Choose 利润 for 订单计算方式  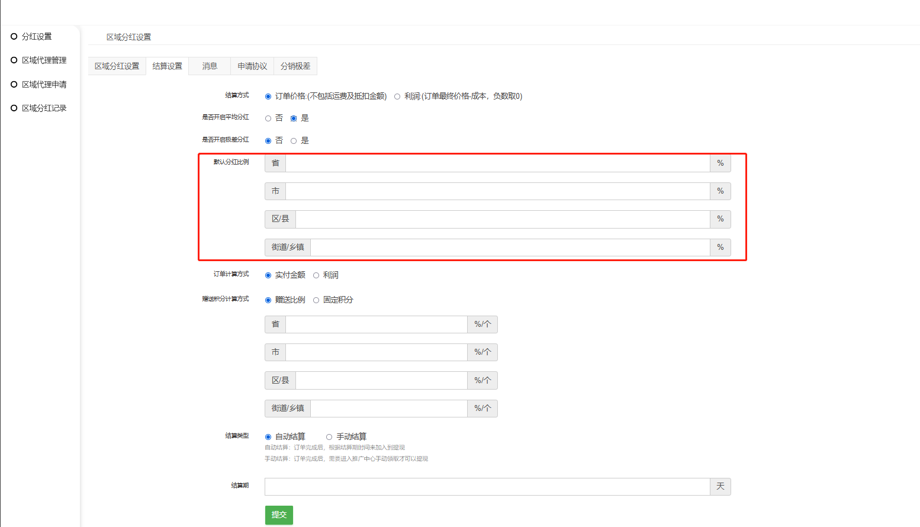point(316,275)
